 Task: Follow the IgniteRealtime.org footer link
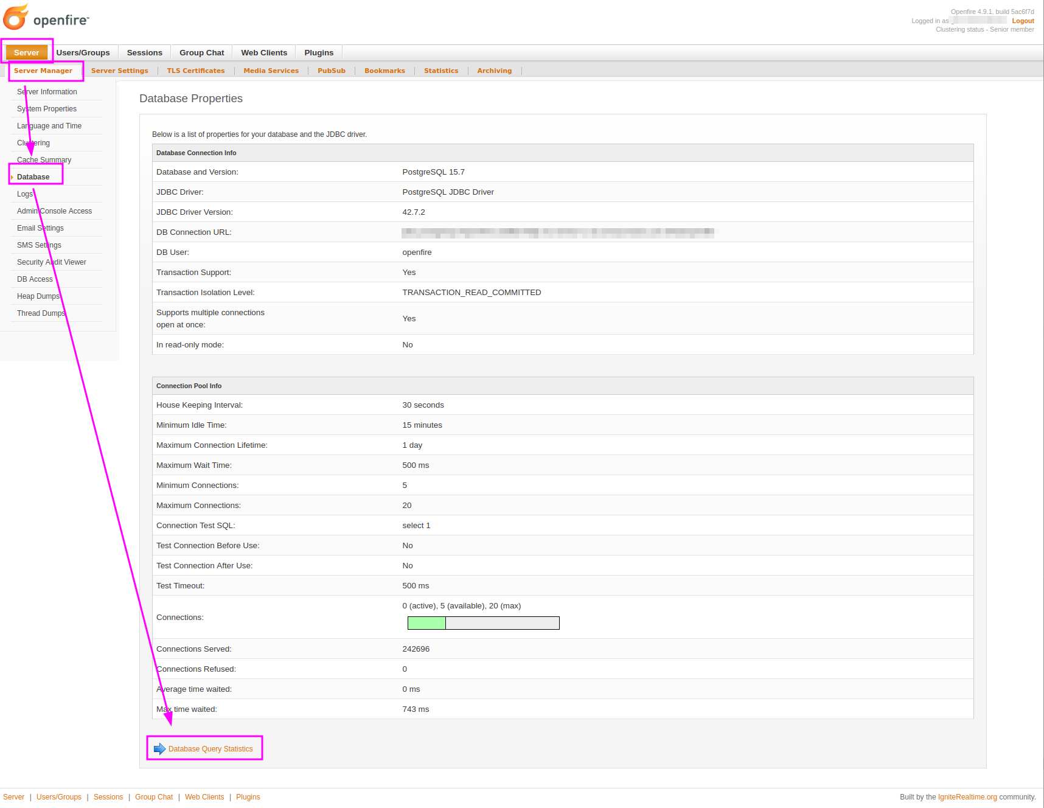pos(967,797)
